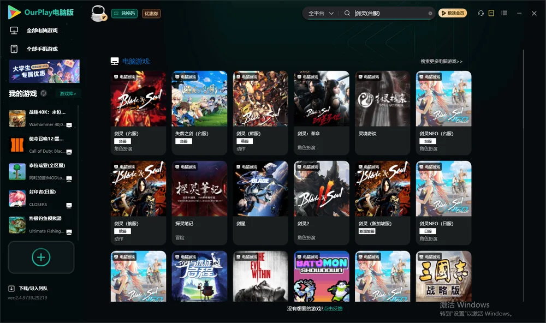Image resolution: width=546 pixels, height=323 pixels.
Task: Open the 剑灵 (新加坡服) game card
Action: pos(382,202)
